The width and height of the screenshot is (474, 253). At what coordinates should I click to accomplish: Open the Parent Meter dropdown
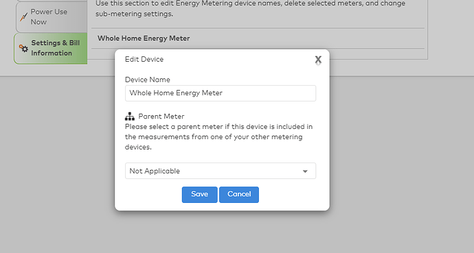(x=221, y=171)
